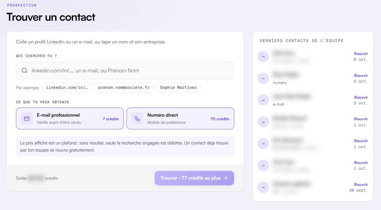Viewport: 381px width, 210px height.
Task: Click the '70 crédits' price label
Action: coord(220,119)
